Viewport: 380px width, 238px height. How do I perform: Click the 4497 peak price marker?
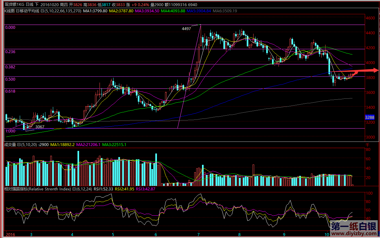pos(186,29)
